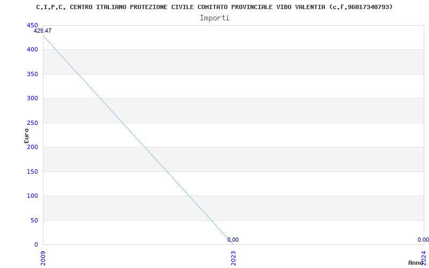
Task: Select the 2024 x-axis year label
Action: click(x=424, y=257)
